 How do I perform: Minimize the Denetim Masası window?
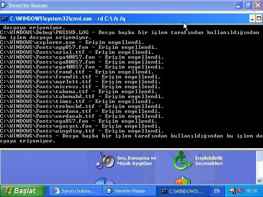click(238, 5)
